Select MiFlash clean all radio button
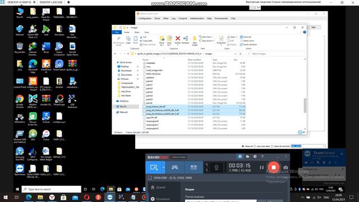Viewport: 359px width, 202px height. (243, 146)
